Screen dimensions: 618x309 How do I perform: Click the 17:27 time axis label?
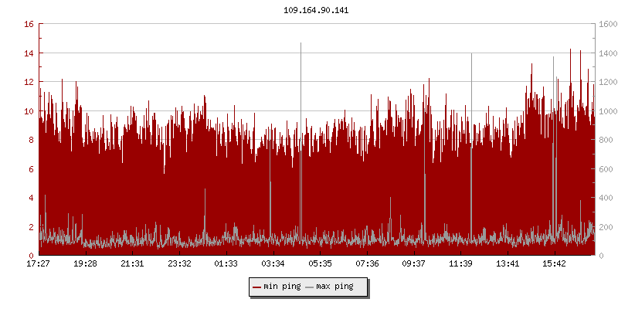pyautogui.click(x=39, y=263)
